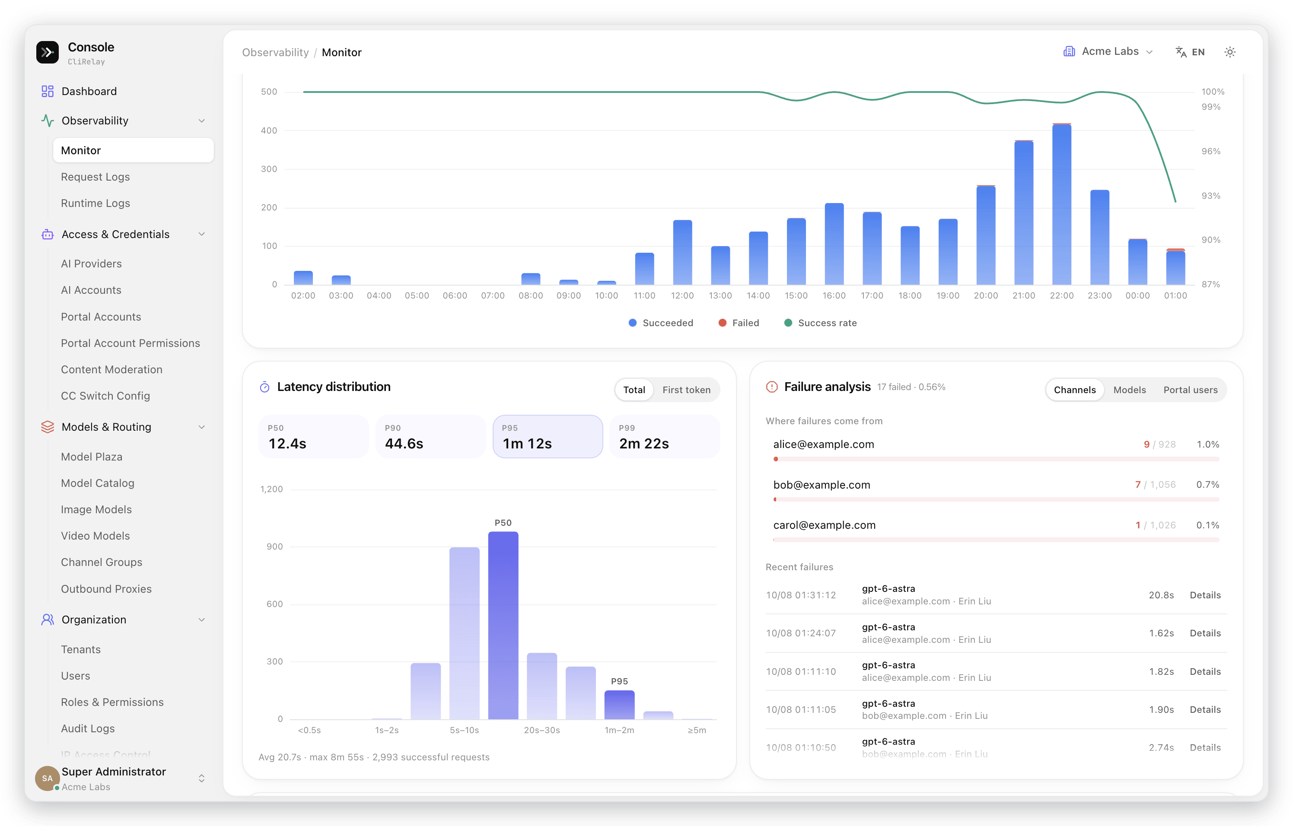Toggle the Failed legend series
The height and width of the screenshot is (826, 1293).
(739, 323)
